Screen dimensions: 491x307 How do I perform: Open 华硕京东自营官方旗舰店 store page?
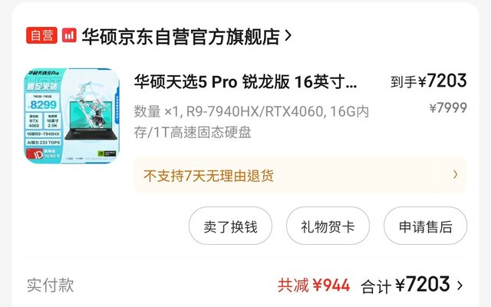point(181,36)
